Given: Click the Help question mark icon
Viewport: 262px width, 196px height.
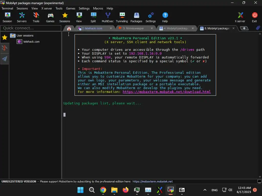Looking at the screenshot, I should tap(165, 17).
